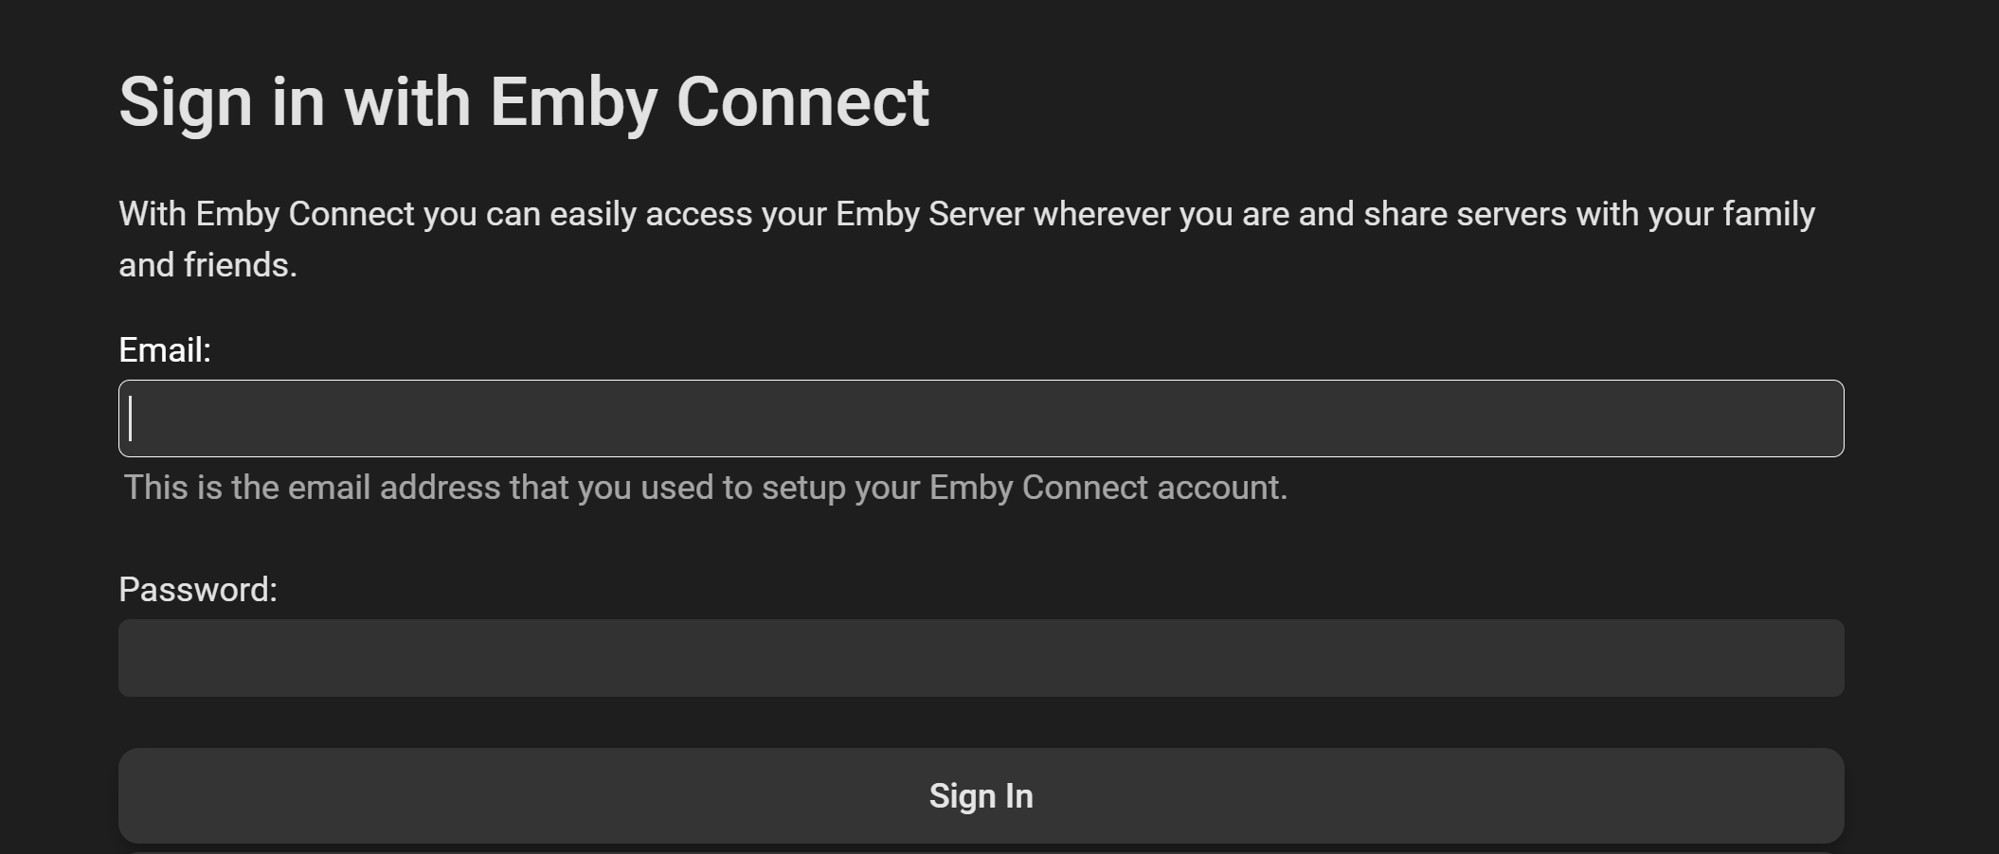
Task: Click the Password: label
Action: click(x=198, y=588)
